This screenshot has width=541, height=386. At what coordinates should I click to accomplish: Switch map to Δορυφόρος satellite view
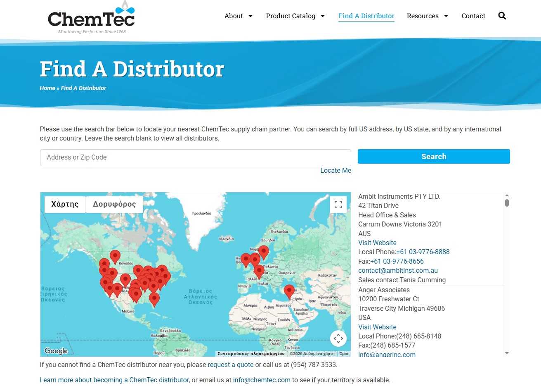114,204
